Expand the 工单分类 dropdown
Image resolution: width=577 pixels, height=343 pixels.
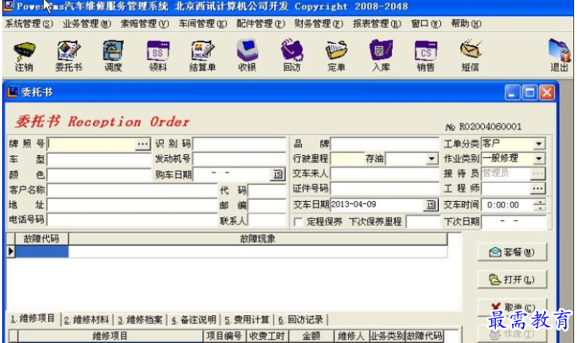tap(539, 143)
